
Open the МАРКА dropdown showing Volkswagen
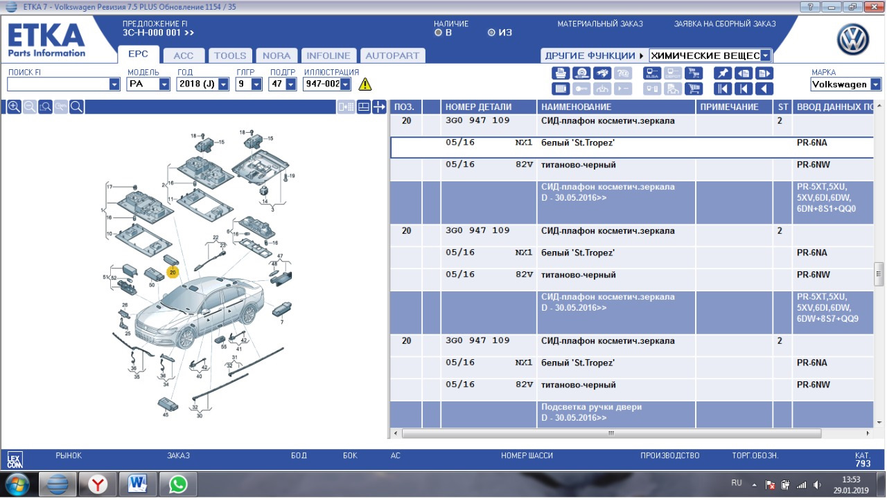coord(875,84)
